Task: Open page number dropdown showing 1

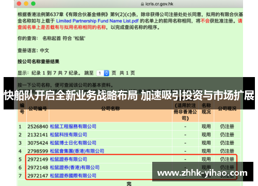Action: point(103,73)
